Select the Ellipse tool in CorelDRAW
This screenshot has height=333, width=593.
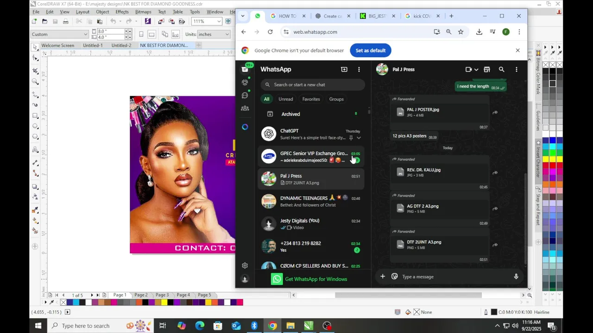35,126
